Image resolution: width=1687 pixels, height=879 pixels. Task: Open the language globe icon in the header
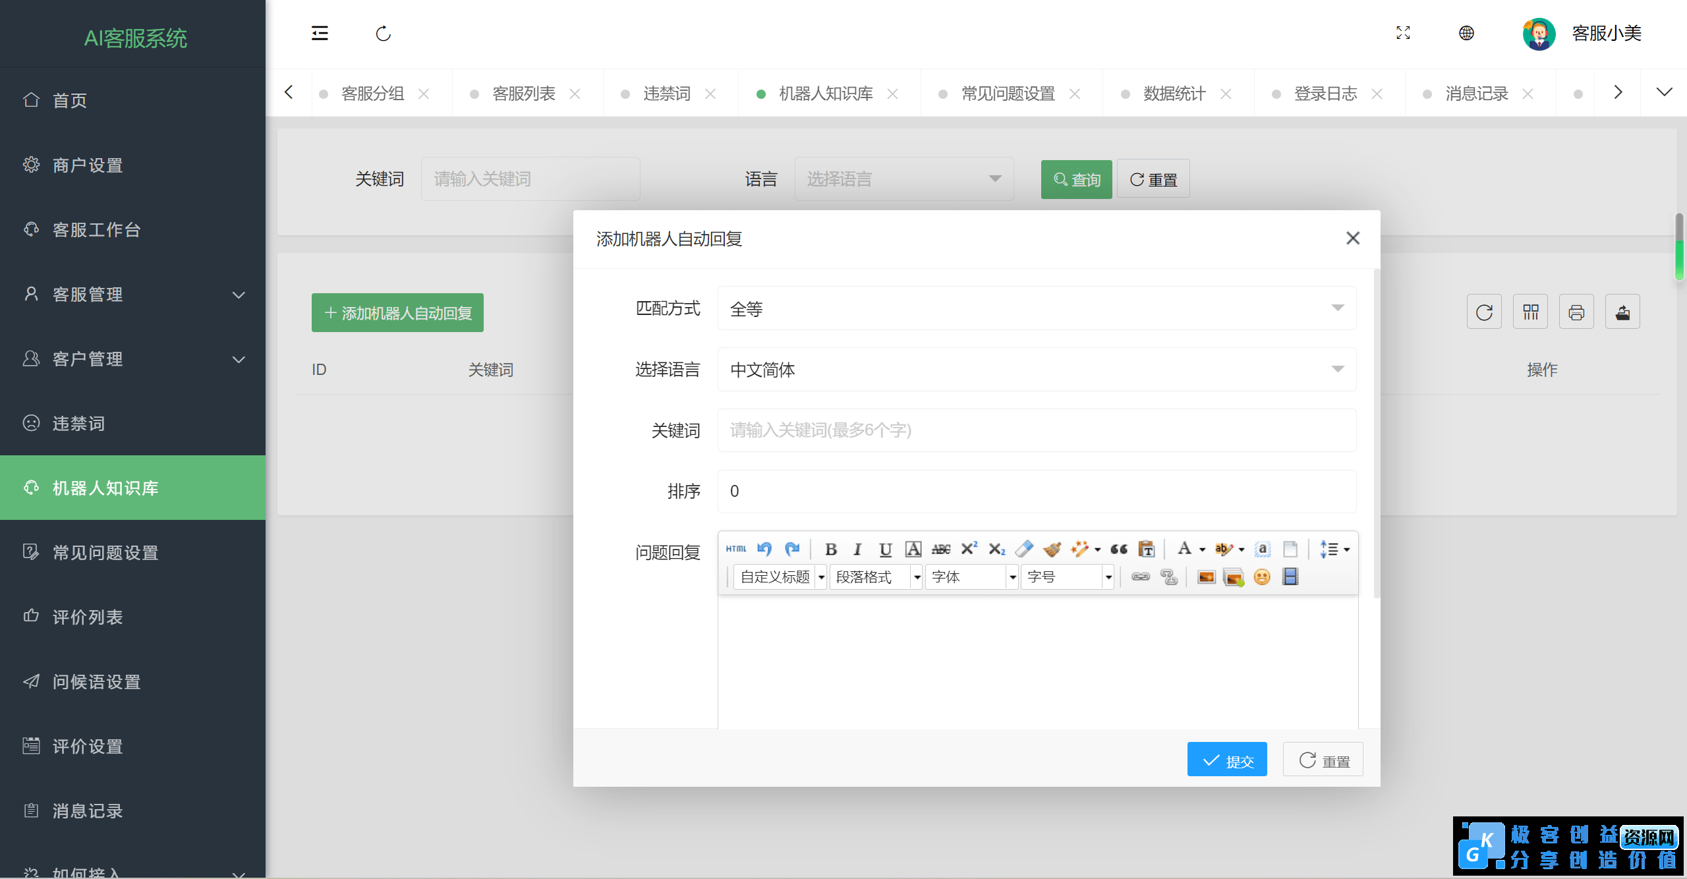1466,33
